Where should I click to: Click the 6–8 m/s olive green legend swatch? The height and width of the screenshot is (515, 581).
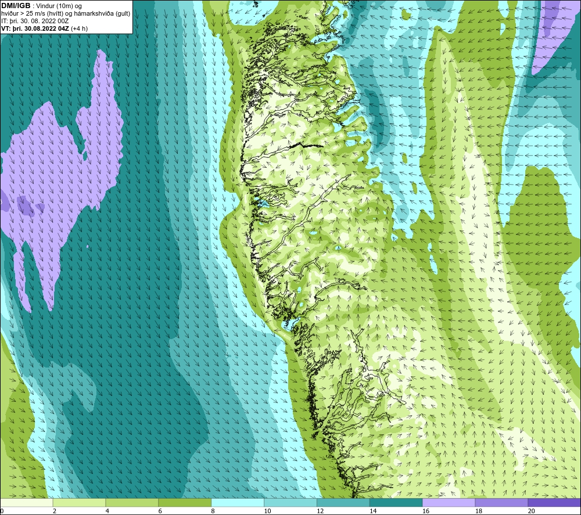point(185,503)
